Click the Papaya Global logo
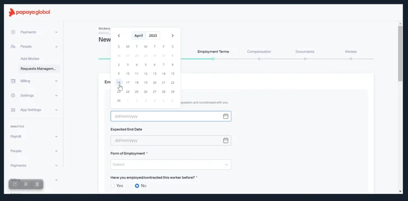 [x=30, y=12]
